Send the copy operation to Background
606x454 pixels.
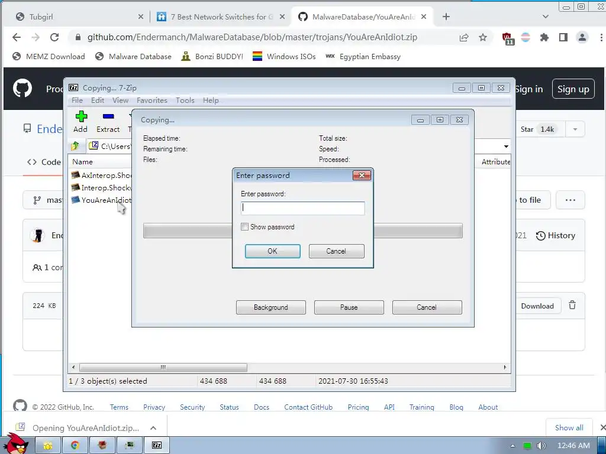pyautogui.click(x=271, y=307)
